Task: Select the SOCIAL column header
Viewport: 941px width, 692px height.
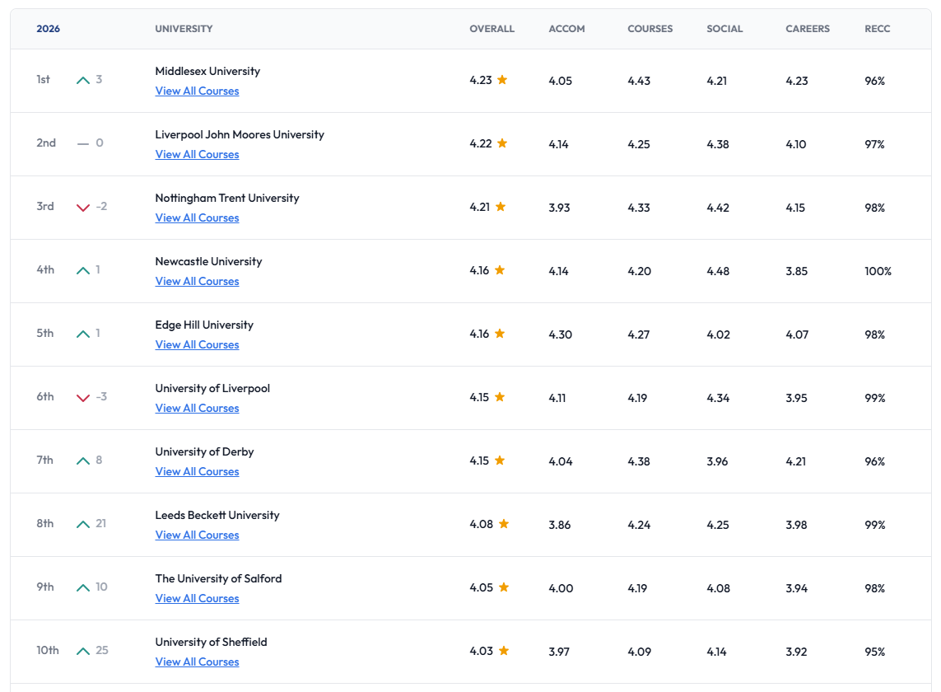Action: tap(724, 29)
